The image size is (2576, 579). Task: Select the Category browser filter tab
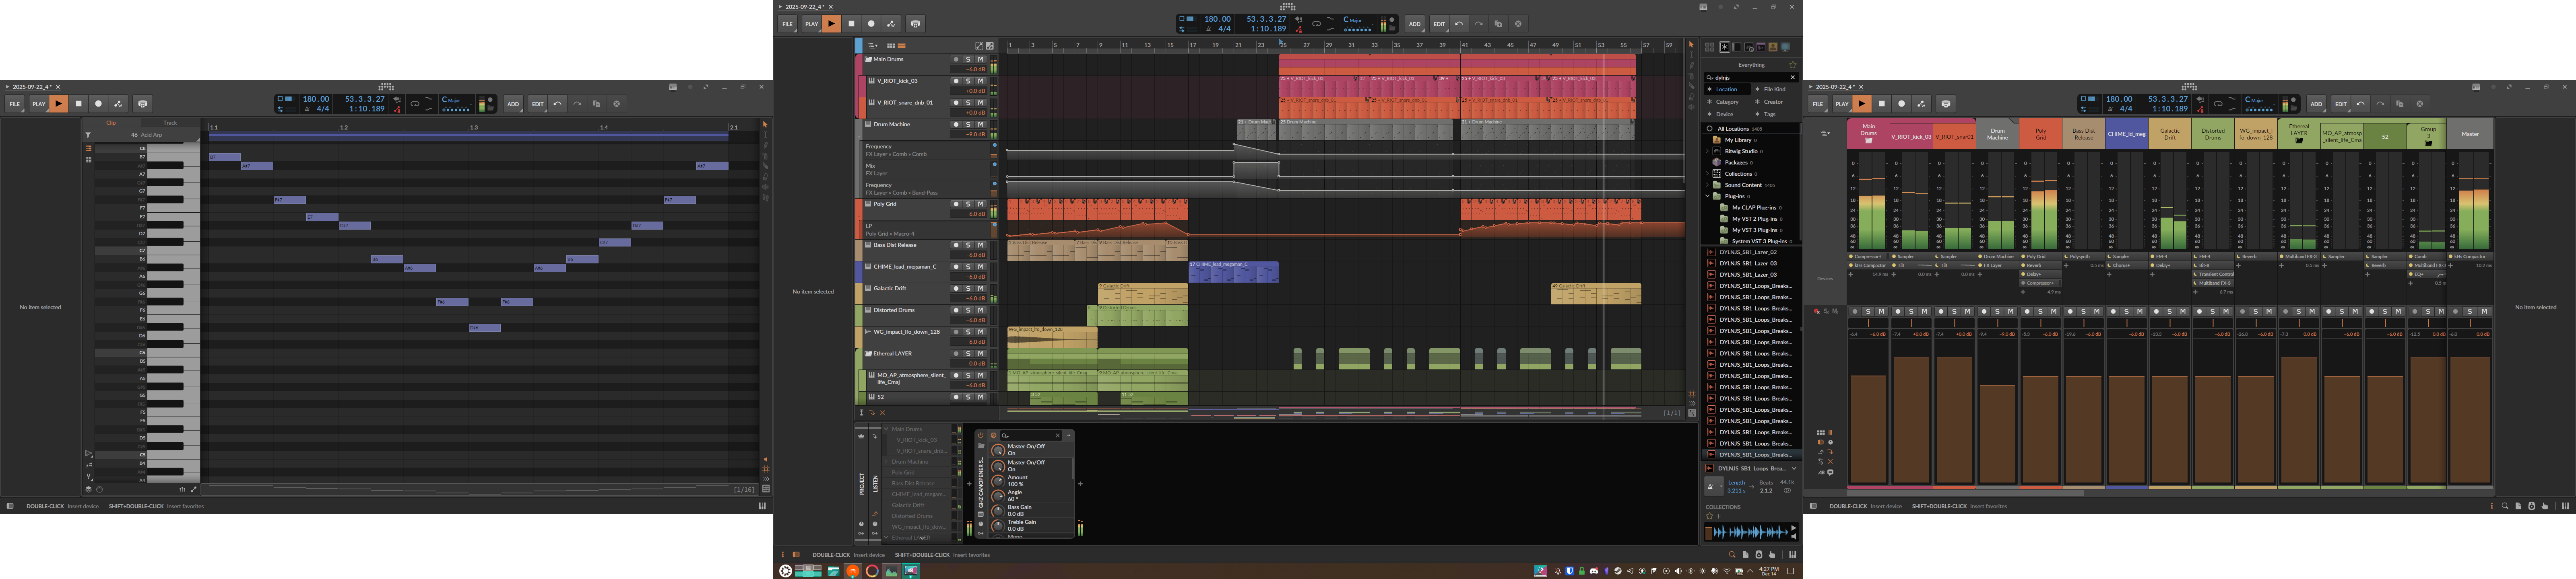click(x=1727, y=102)
